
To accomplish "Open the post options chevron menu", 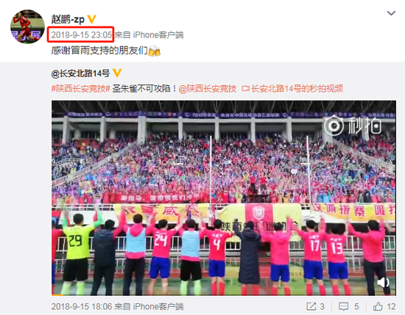I will [x=391, y=13].
